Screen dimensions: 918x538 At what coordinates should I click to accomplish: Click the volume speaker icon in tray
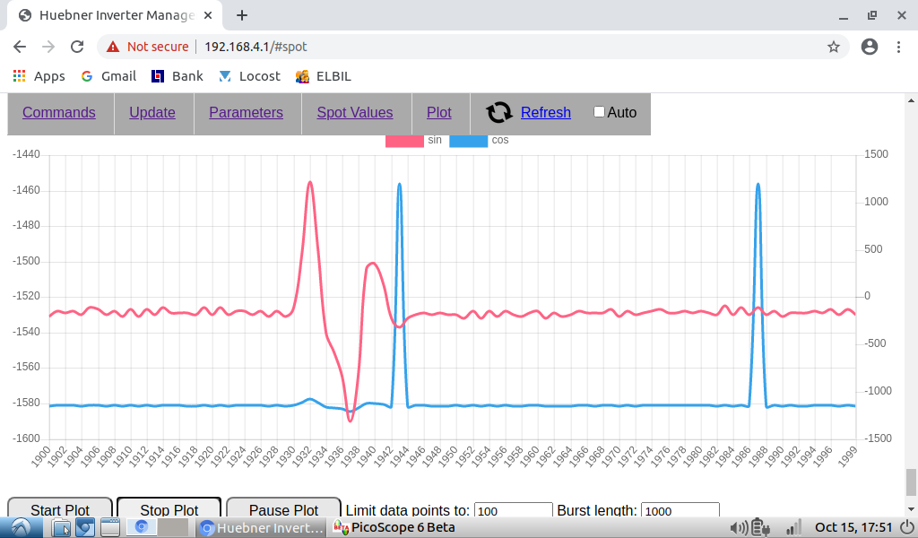coord(739,527)
